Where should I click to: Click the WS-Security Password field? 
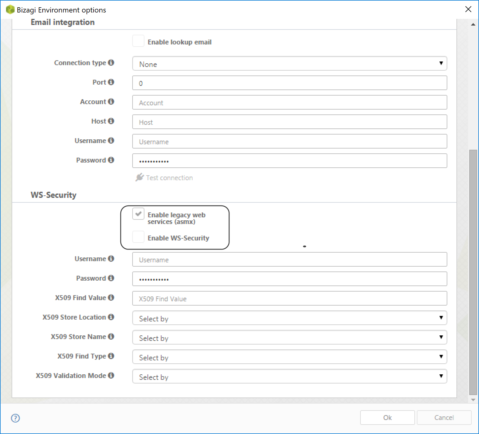click(290, 279)
